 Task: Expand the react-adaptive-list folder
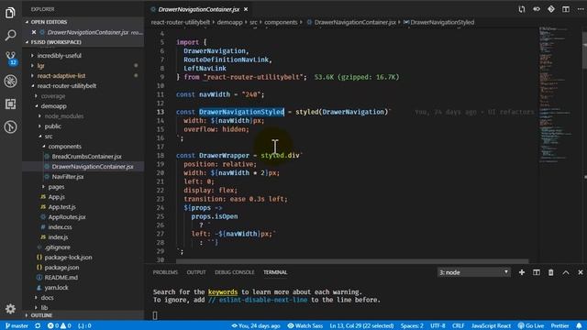tap(61, 76)
